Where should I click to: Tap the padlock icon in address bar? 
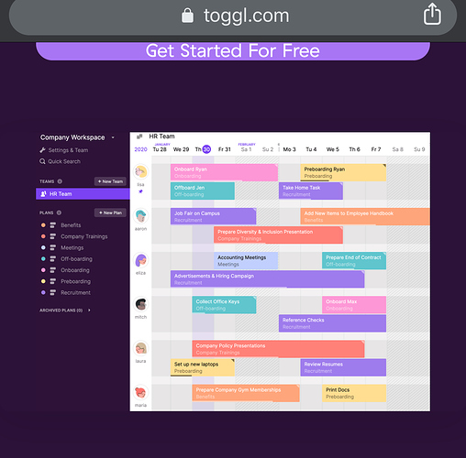click(187, 16)
